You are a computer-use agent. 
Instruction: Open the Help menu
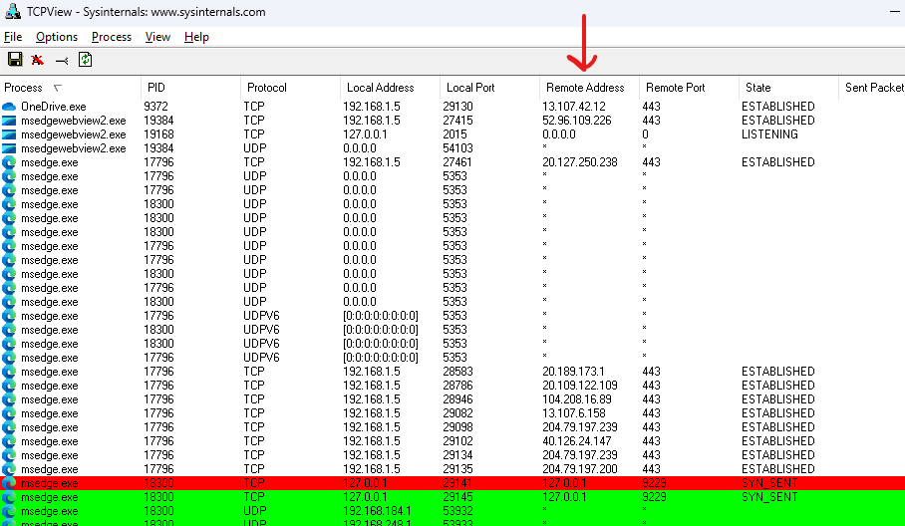196,37
